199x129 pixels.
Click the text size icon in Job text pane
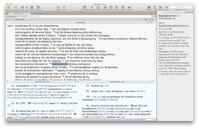coord(148,22)
